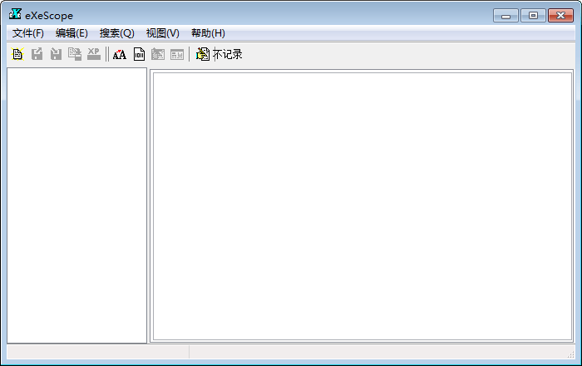The height and width of the screenshot is (366, 582).
Task: Click the logging notepad icon
Action: 203,54
